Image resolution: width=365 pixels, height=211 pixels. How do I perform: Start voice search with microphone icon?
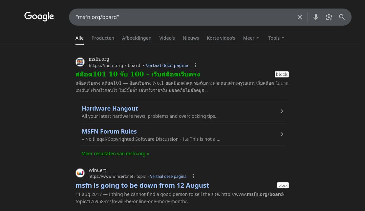tap(316, 17)
